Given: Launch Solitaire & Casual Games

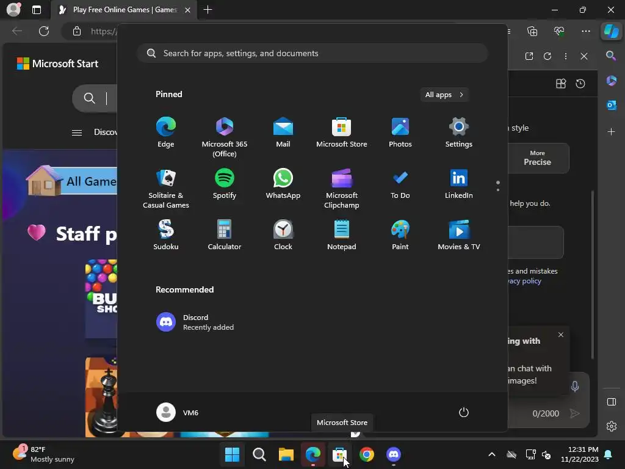Looking at the screenshot, I should pyautogui.click(x=166, y=189).
